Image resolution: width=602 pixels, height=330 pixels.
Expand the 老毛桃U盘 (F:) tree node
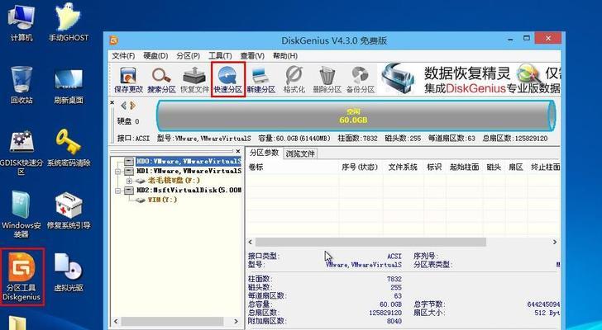131,180
